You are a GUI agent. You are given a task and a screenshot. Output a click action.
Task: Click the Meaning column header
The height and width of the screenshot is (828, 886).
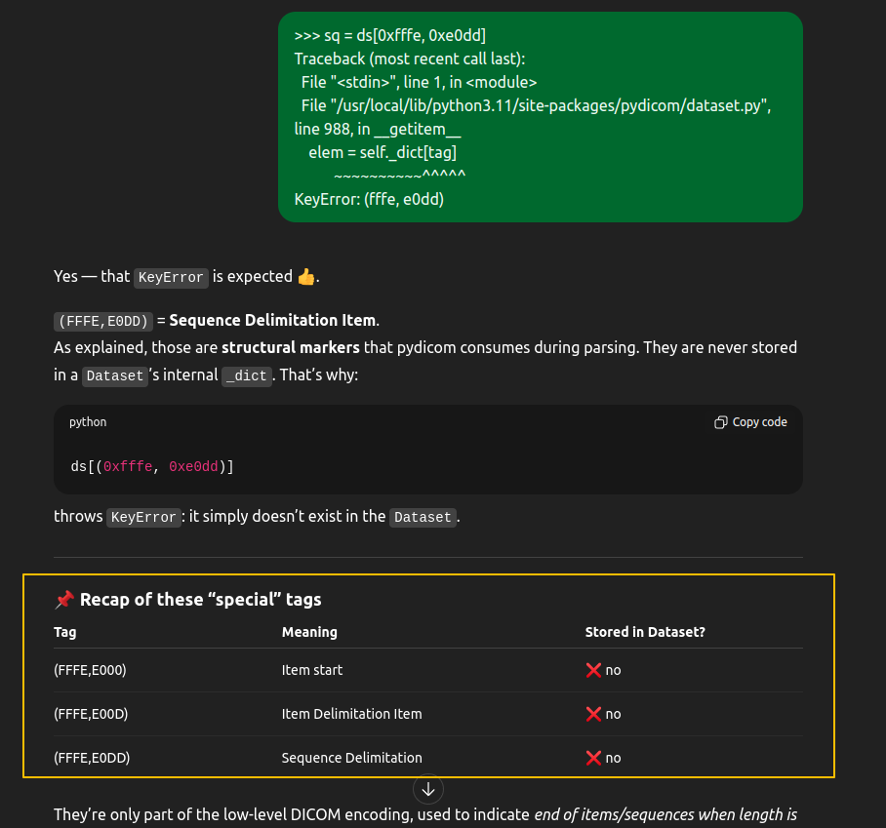coord(309,632)
